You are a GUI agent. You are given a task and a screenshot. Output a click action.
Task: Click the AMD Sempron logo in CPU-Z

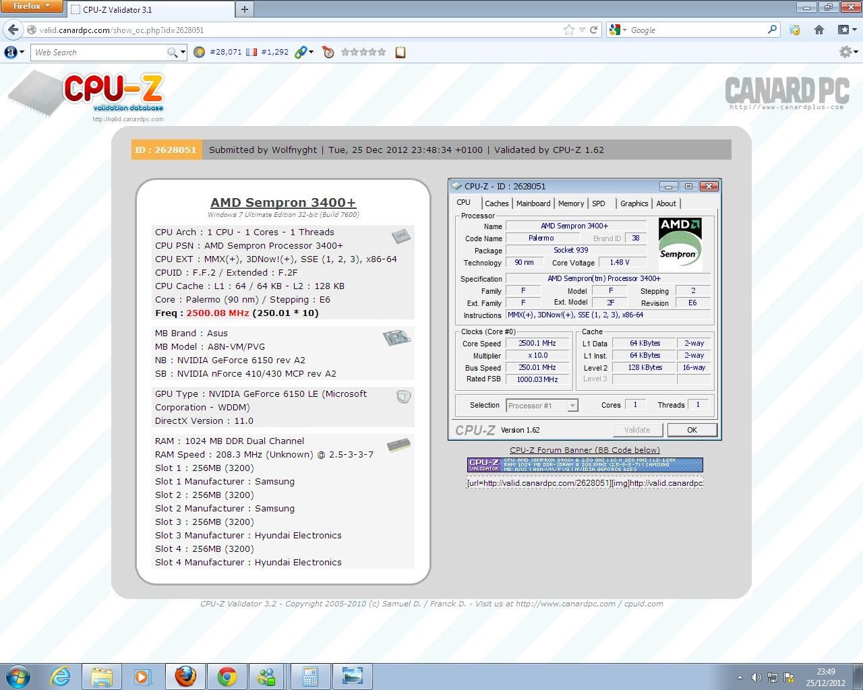point(680,244)
